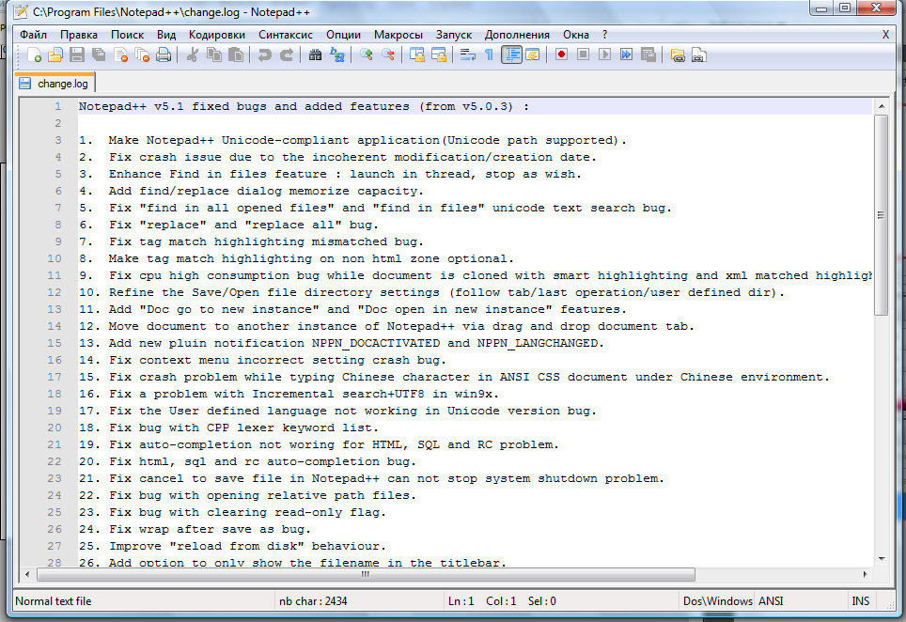Open the user defined language dialog icon
The image size is (906, 622).
coord(533,54)
